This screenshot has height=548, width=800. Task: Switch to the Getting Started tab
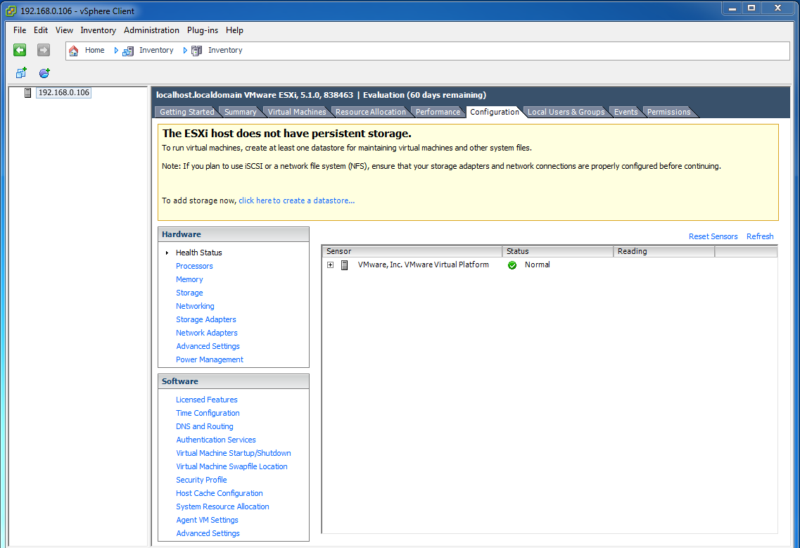tap(186, 112)
